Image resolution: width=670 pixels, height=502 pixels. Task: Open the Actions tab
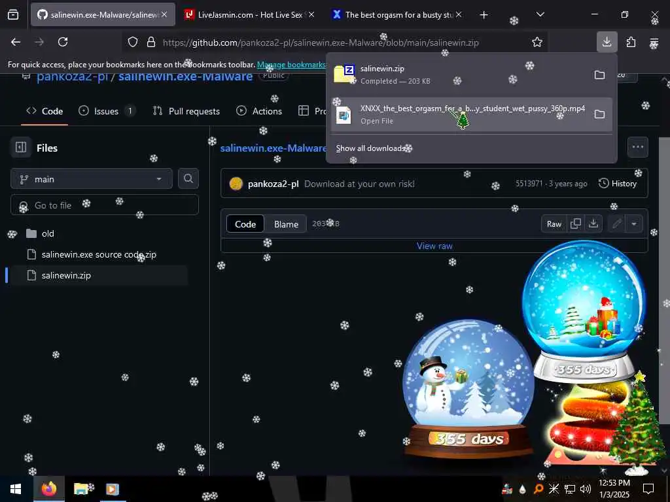coord(259,111)
